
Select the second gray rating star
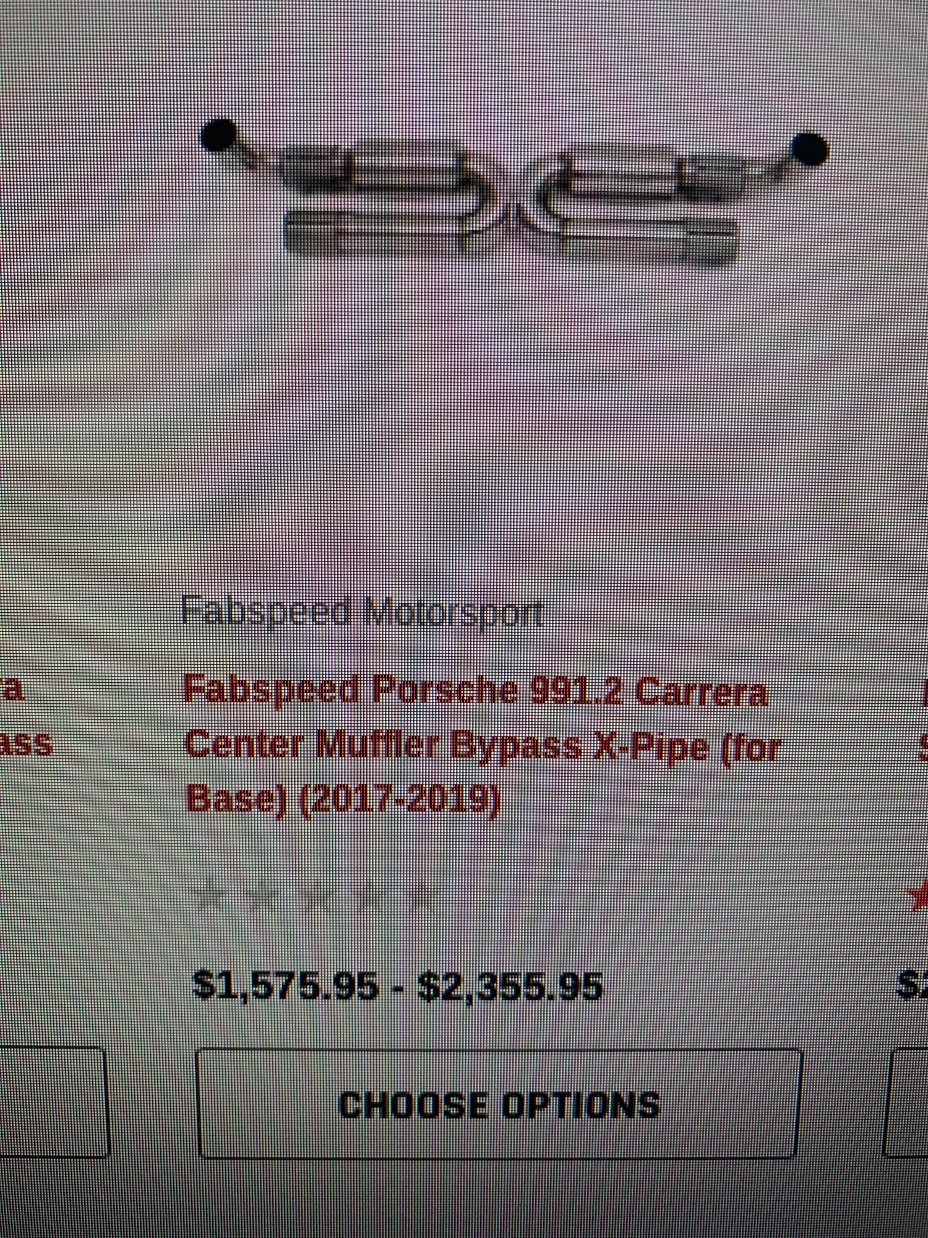coord(262,896)
